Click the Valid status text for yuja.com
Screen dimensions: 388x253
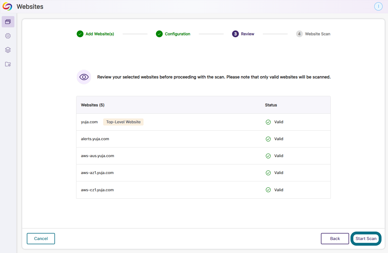tap(279, 122)
